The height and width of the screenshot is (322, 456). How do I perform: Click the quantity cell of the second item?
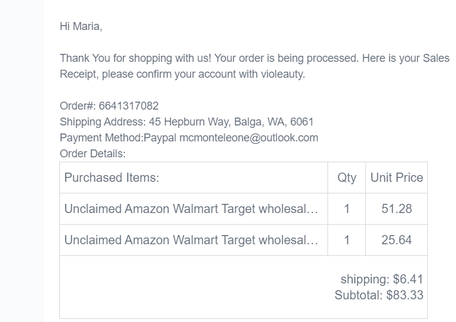[x=346, y=240]
